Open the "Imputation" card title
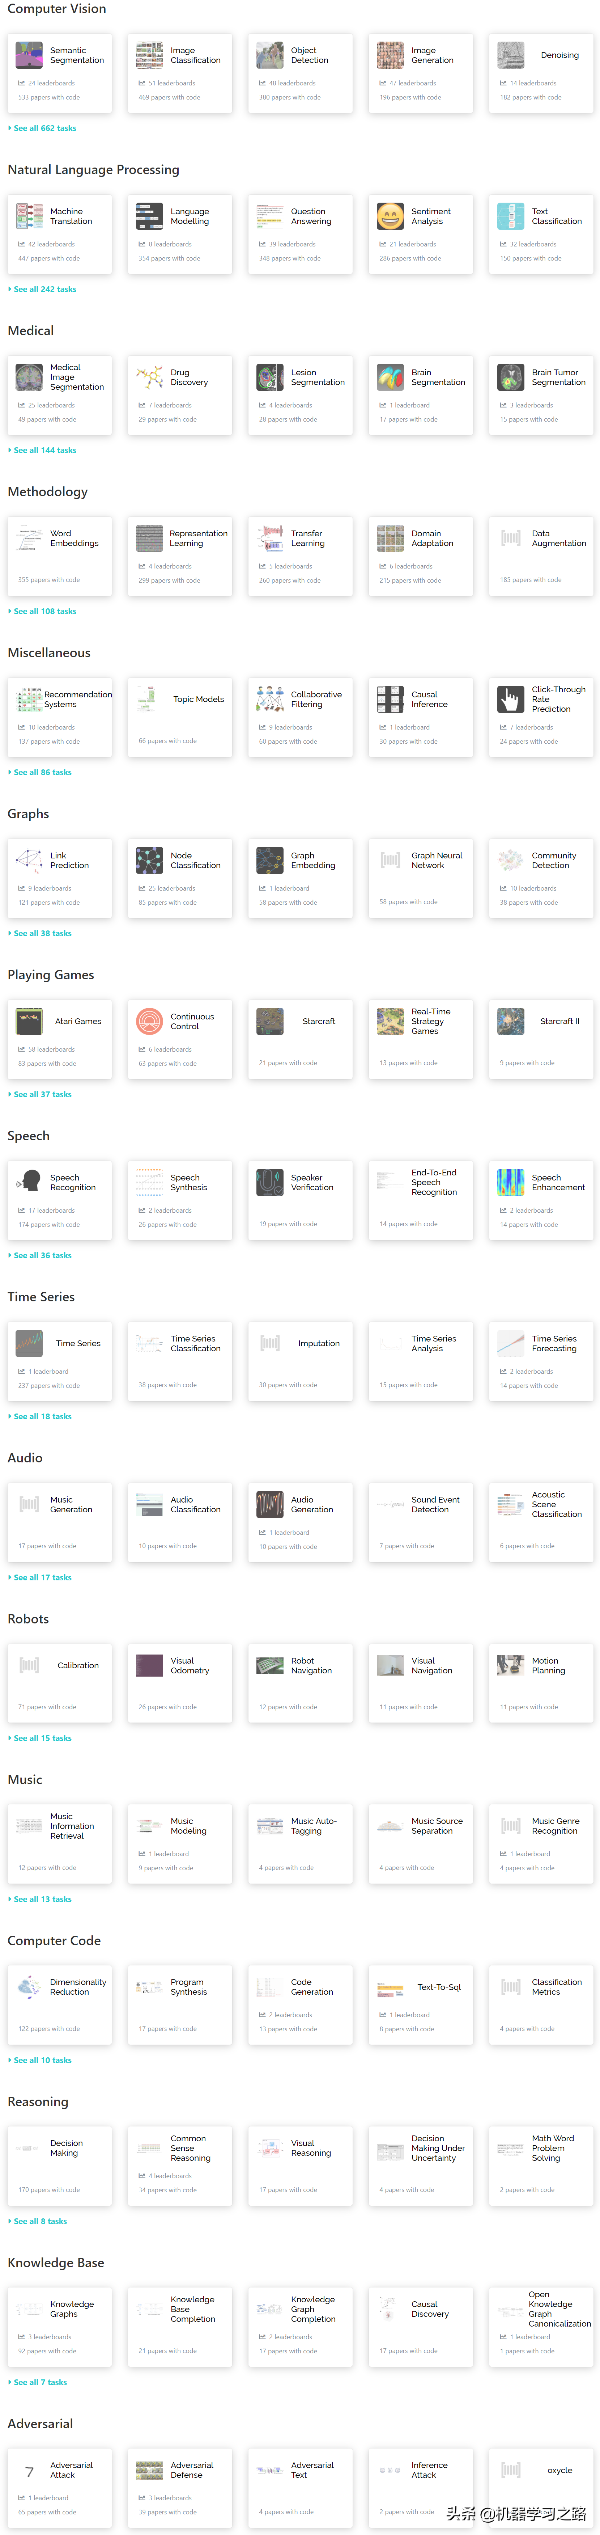Image resolution: width=600 pixels, height=2535 pixels. tap(319, 1343)
